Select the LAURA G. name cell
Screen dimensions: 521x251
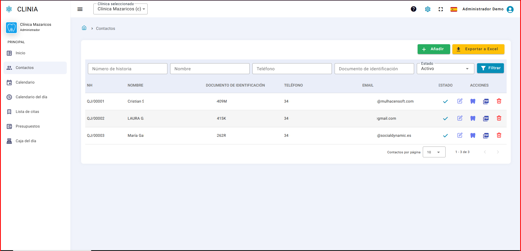(136, 118)
